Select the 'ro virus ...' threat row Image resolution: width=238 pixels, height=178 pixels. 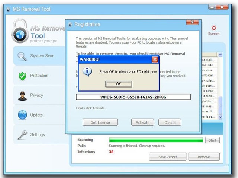(x=209, y=70)
